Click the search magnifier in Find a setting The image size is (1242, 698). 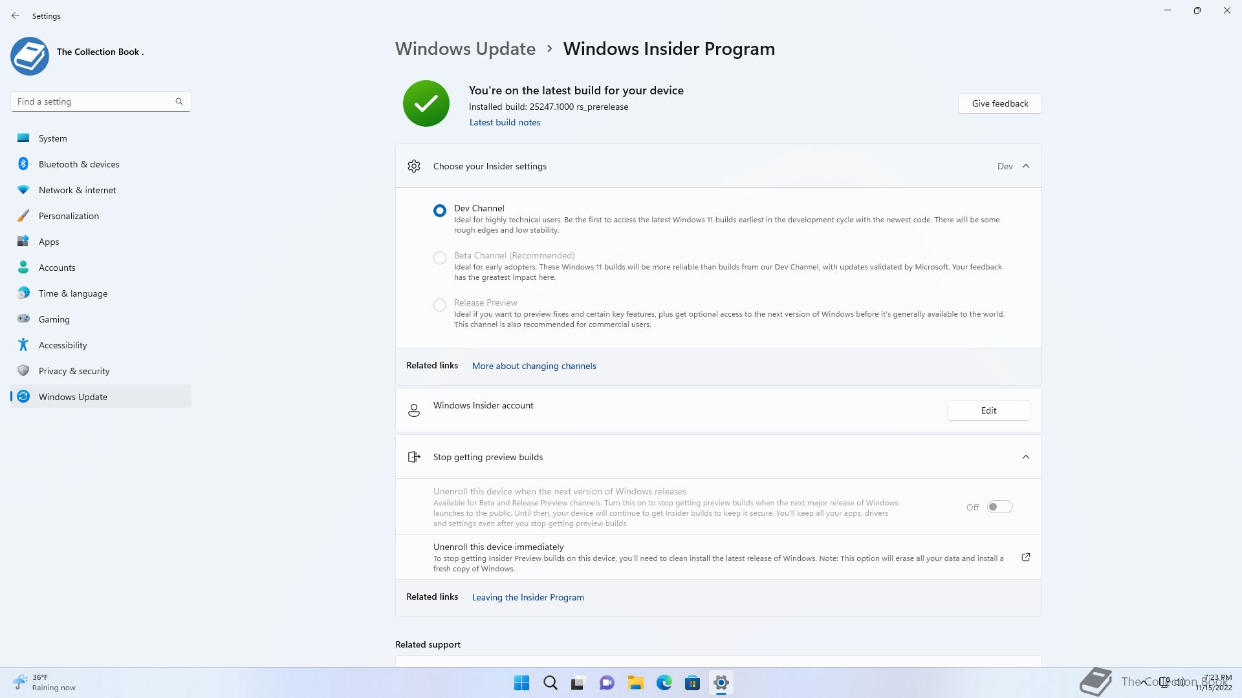(x=179, y=101)
